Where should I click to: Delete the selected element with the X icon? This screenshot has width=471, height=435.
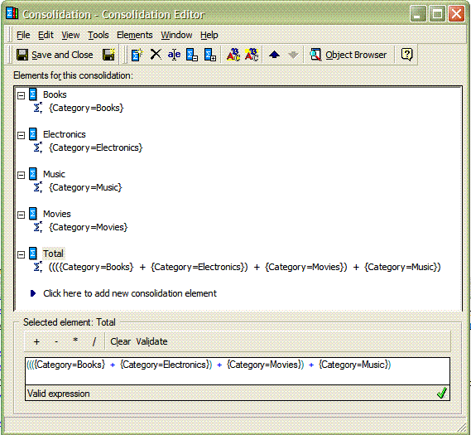pyautogui.click(x=156, y=55)
